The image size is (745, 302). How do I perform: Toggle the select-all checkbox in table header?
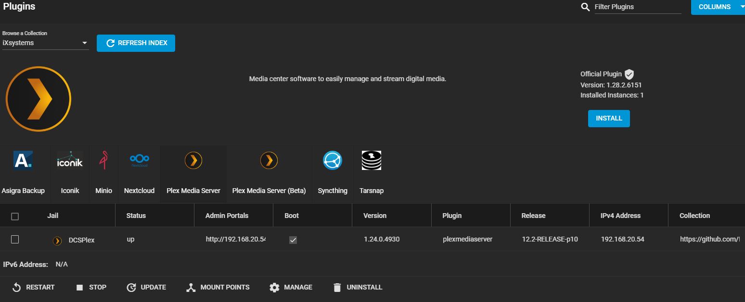coord(15,216)
